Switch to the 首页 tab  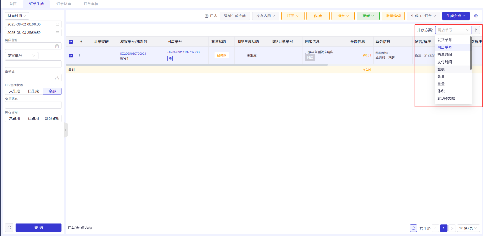[x=13, y=4]
